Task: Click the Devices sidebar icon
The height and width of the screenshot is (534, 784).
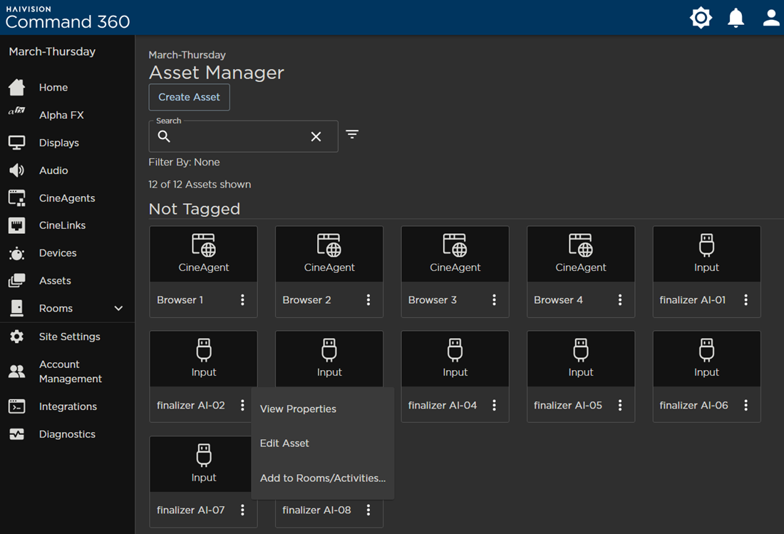Action: tap(16, 254)
